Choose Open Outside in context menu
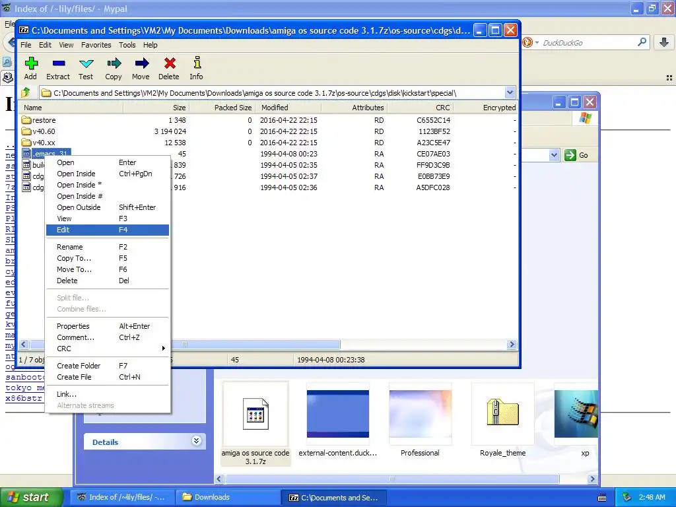Screen dimensions: 676x507 (x=108, y=207)
